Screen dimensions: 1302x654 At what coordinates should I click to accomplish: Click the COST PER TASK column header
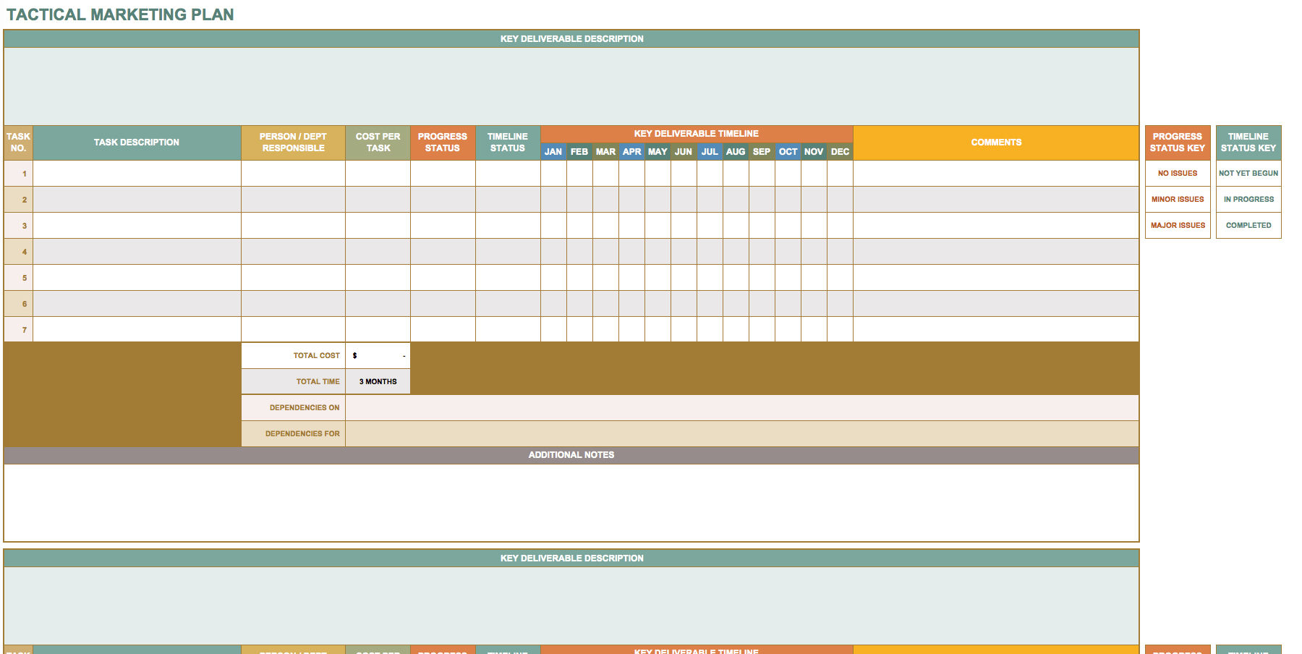(378, 143)
